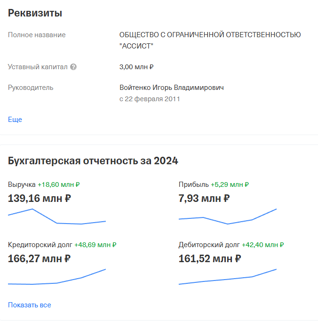
Task: Click the green +48,69 млн ₽ payables change
Action: [95, 245]
